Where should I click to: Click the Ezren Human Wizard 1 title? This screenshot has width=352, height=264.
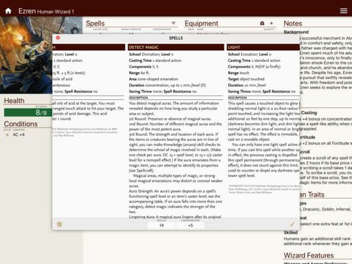pyautogui.click(x=46, y=11)
